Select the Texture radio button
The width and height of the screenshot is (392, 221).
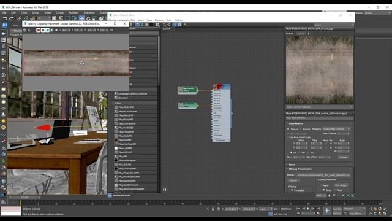[288, 129]
